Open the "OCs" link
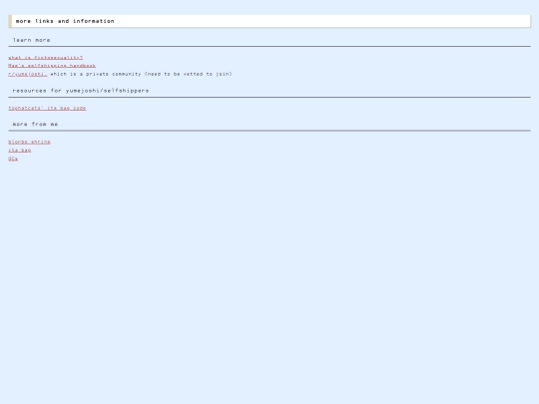This screenshot has height=404, width=539. [13, 159]
